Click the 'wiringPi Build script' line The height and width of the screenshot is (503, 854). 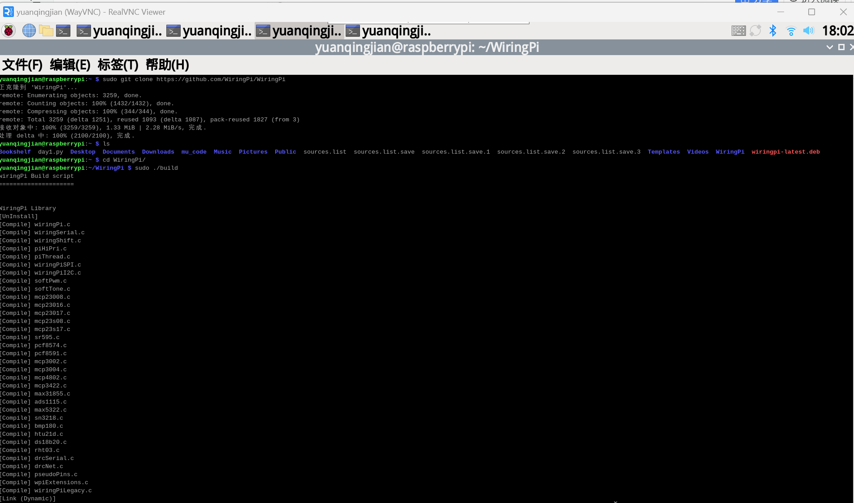[x=37, y=176]
